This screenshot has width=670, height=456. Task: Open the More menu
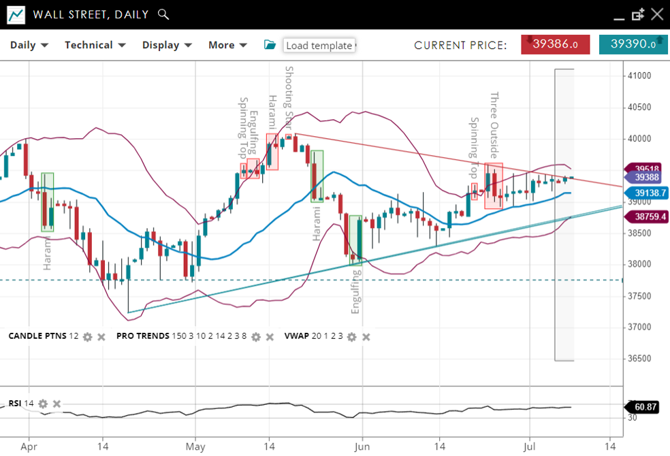point(230,45)
